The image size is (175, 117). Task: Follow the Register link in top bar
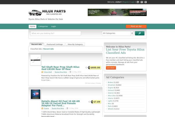126,2
